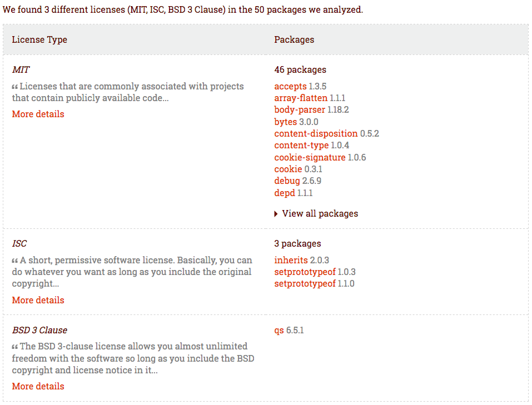Open More details for BSD 3 Clause
Image resolution: width=532 pixels, height=405 pixels.
tap(38, 386)
